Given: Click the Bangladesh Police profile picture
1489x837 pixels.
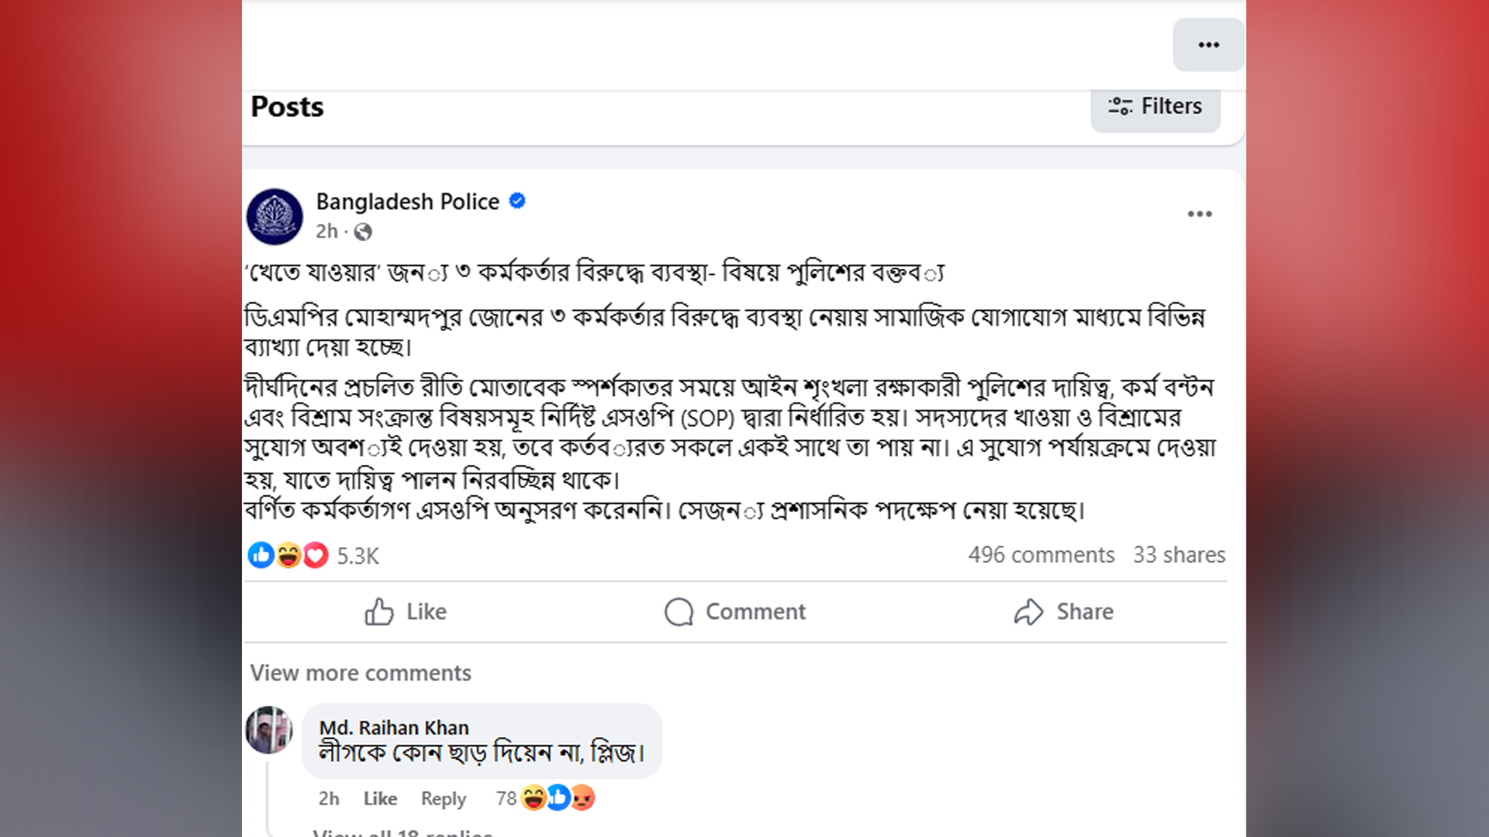Looking at the screenshot, I should (x=275, y=216).
